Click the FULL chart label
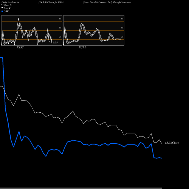This screenshot has height=189, width=189. point(82,48)
